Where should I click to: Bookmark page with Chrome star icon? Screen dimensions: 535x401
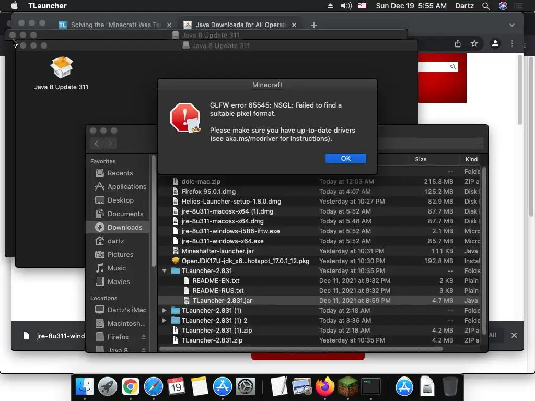click(x=474, y=44)
